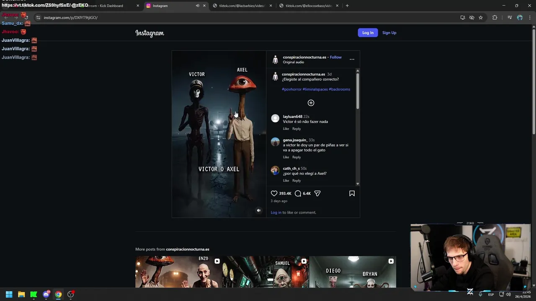Open layluan648's profile picture
The height and width of the screenshot is (301, 536).
(275, 118)
